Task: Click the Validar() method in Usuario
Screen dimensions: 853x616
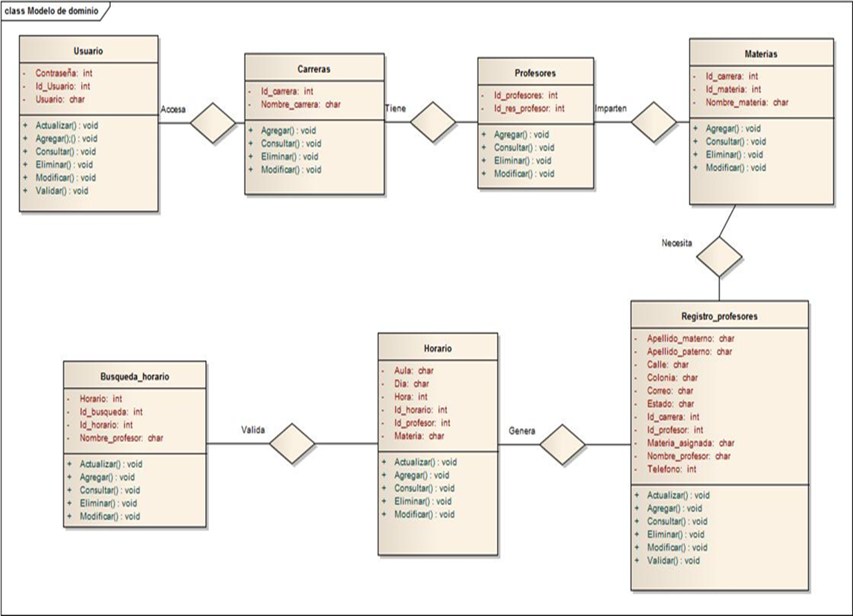Action: pos(61,190)
